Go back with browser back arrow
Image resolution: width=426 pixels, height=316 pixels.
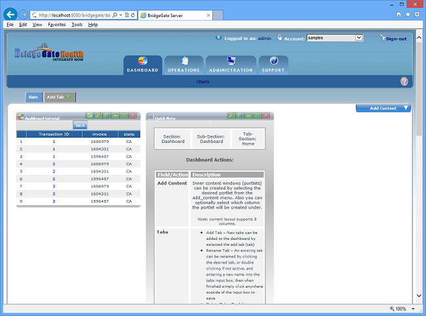pos(10,14)
